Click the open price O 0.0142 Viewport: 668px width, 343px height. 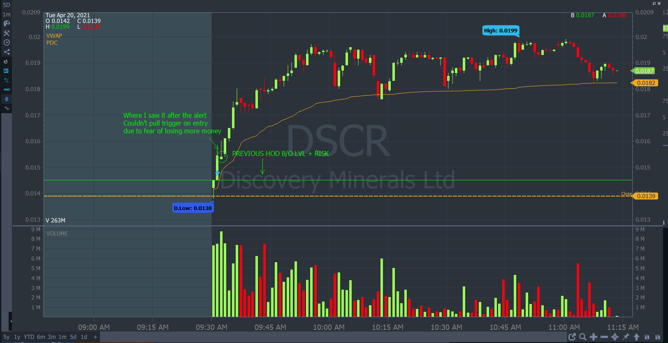58,21
